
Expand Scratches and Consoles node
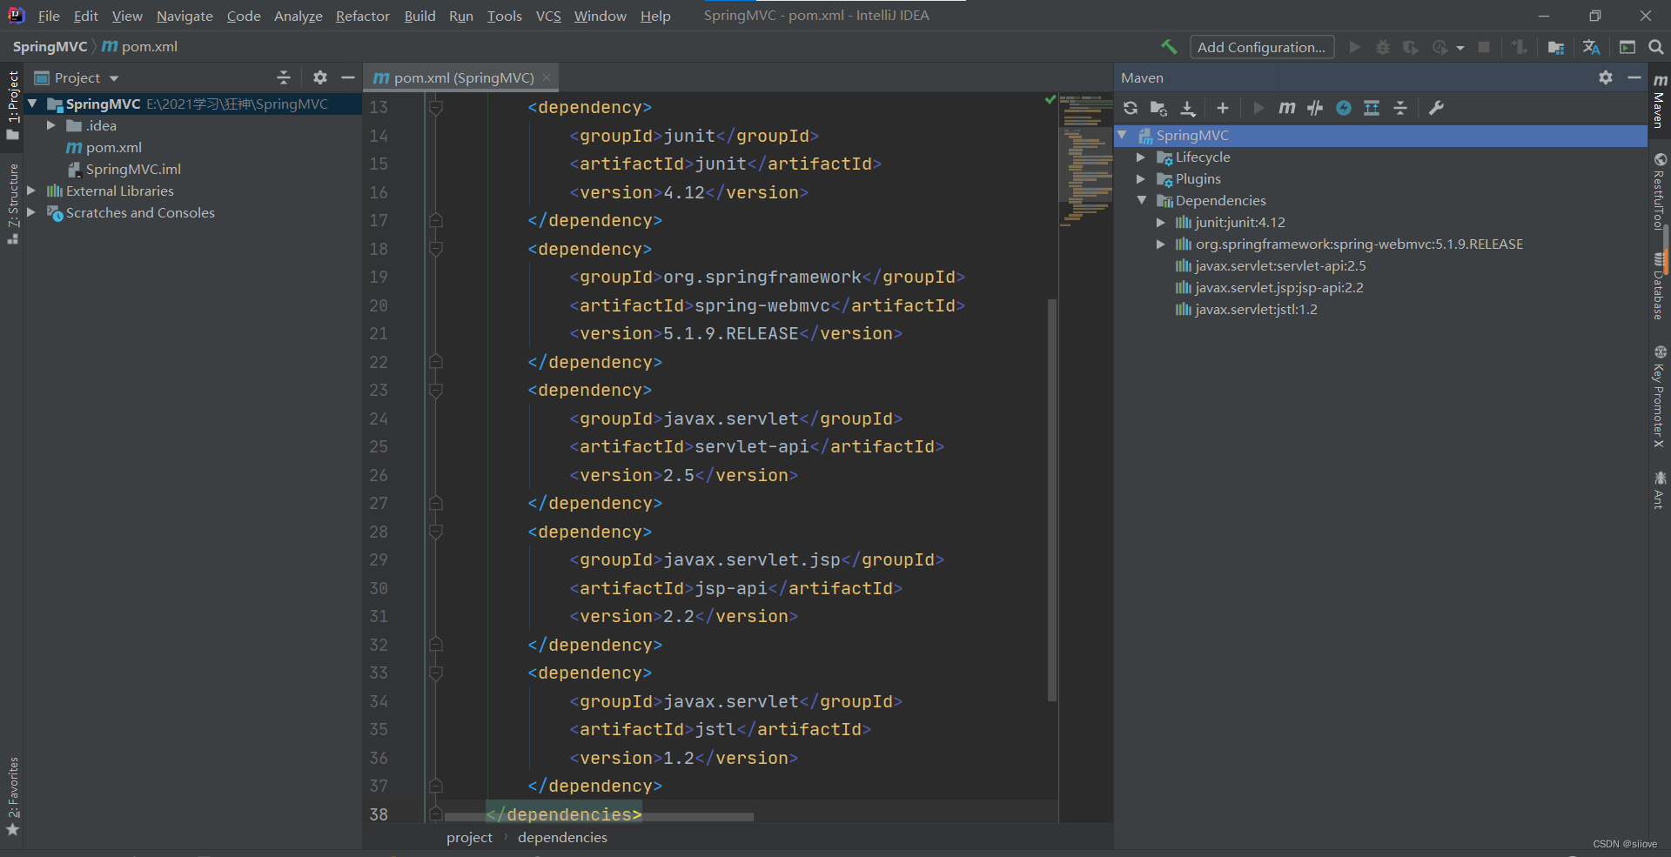tap(32, 212)
